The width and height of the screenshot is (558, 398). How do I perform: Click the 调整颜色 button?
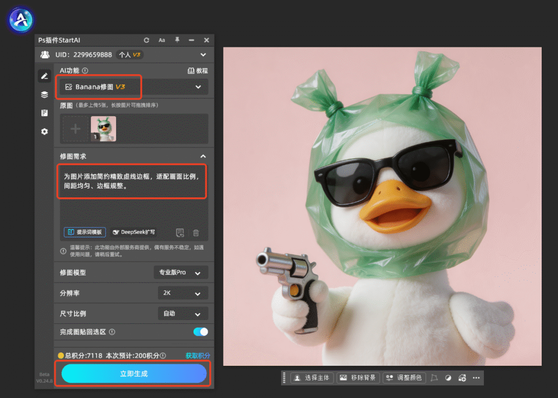404,378
